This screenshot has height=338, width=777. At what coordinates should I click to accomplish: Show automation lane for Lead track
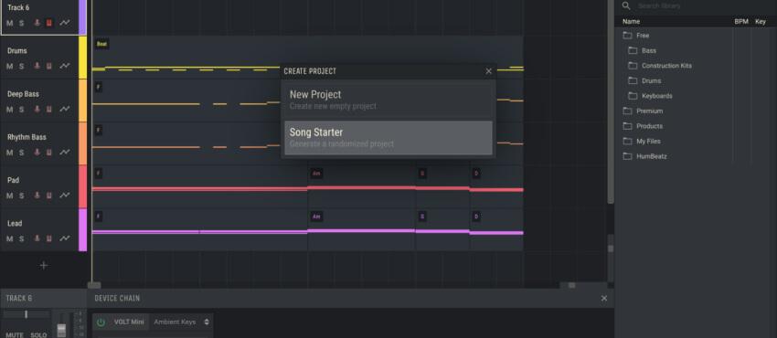coord(64,238)
